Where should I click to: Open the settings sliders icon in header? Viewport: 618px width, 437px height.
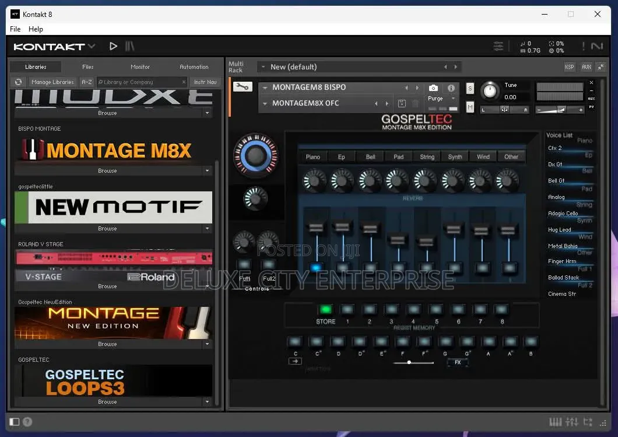click(x=498, y=46)
